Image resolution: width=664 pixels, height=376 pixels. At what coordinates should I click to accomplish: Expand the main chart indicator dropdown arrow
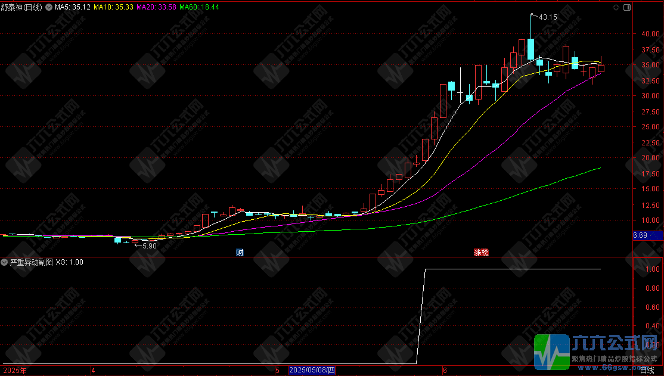[49, 7]
